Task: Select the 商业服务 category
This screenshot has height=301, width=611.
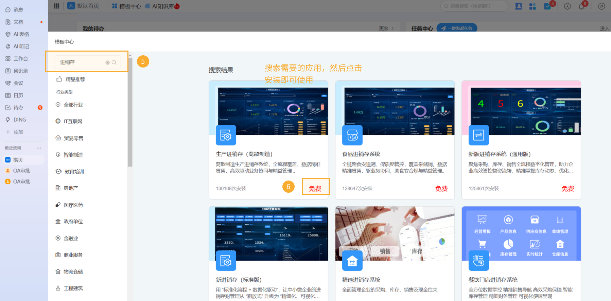Action: coord(69,255)
